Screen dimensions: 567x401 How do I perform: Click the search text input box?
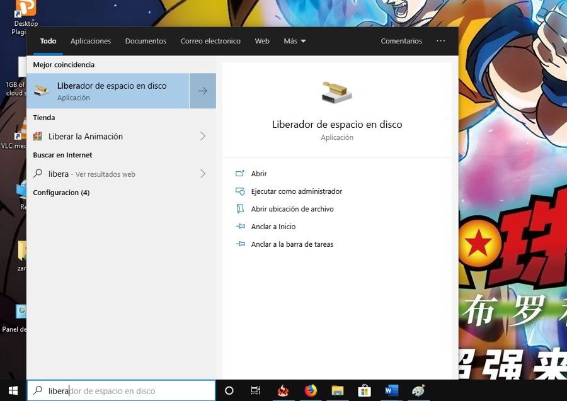(x=126, y=391)
